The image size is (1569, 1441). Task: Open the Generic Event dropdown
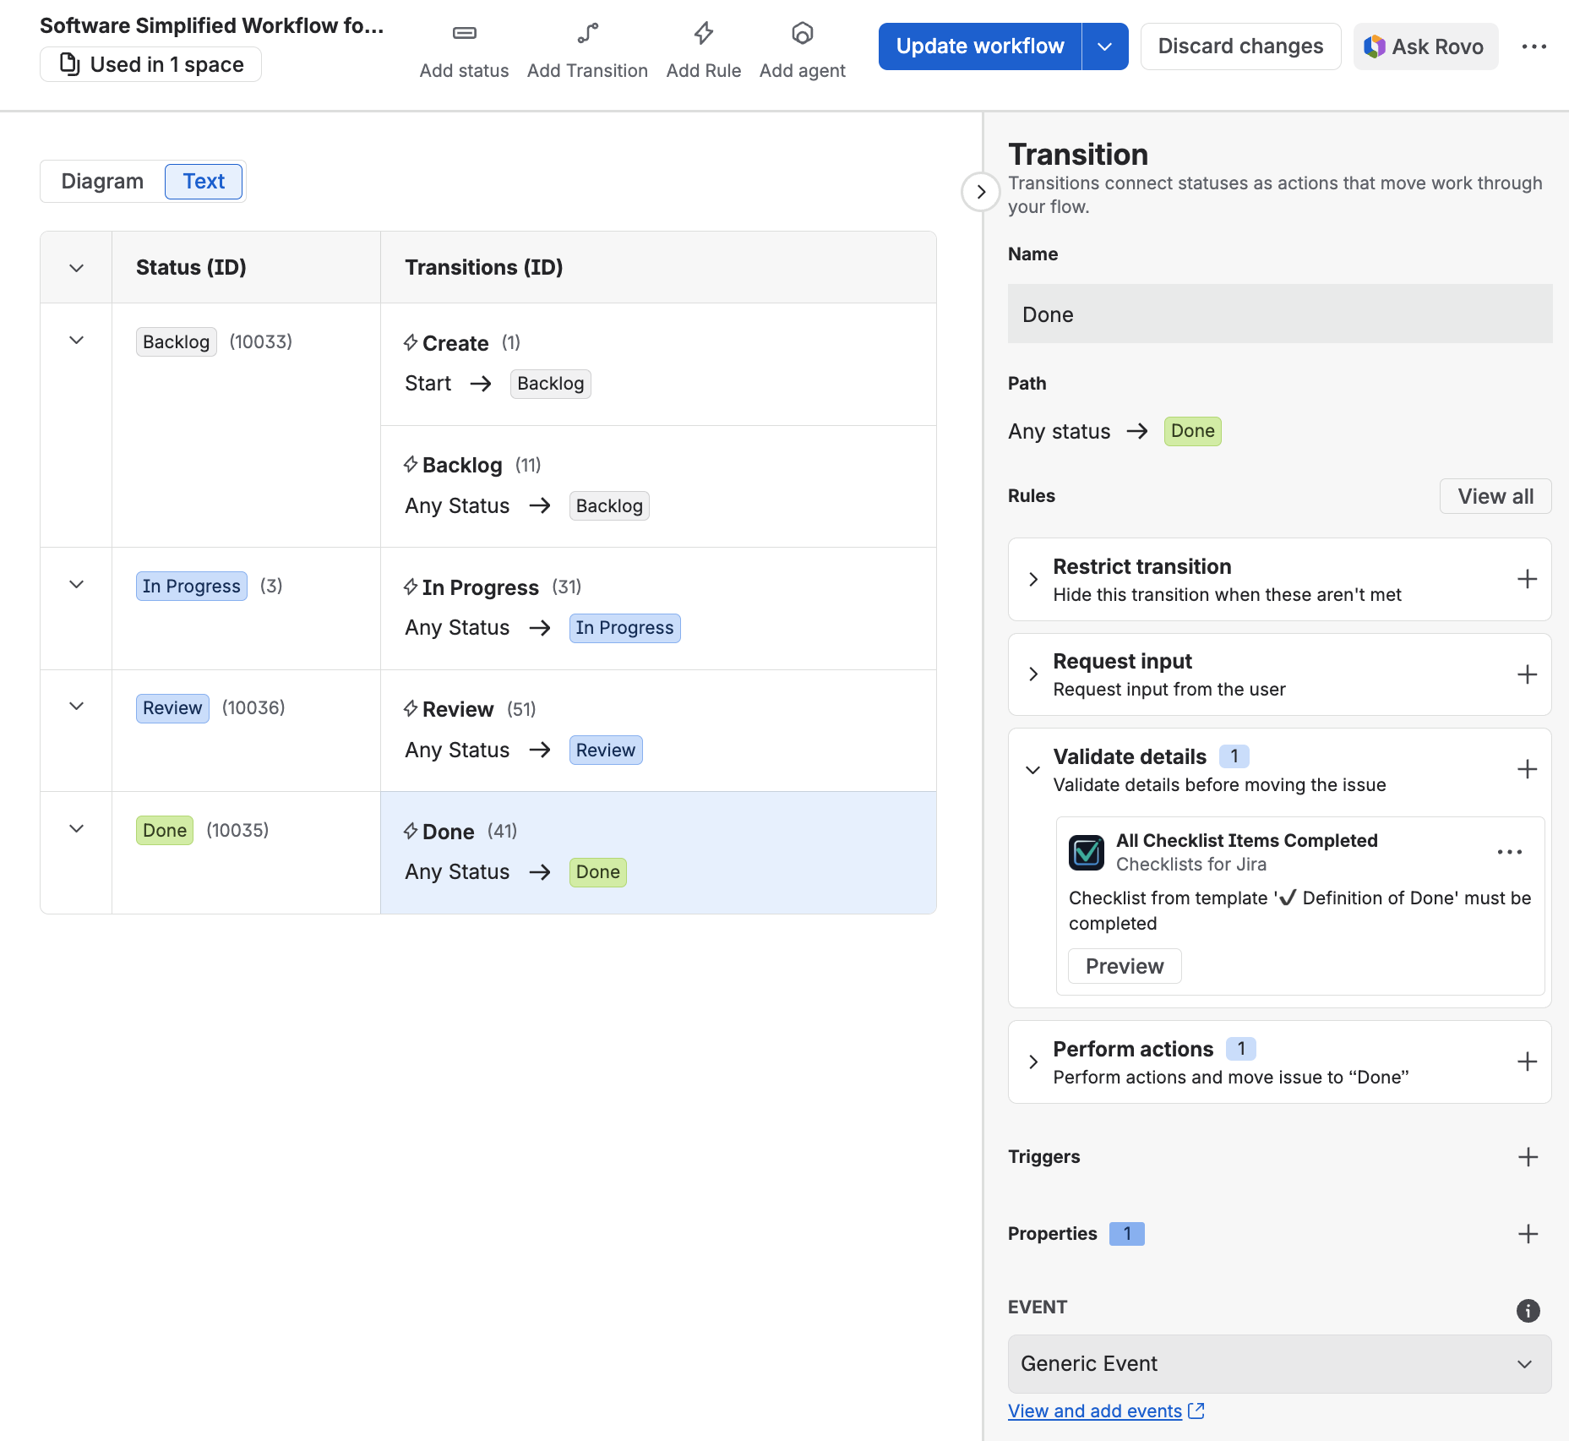click(x=1279, y=1363)
